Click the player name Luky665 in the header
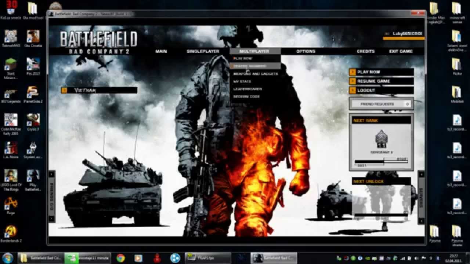This screenshot has height=264, width=470. (407, 34)
